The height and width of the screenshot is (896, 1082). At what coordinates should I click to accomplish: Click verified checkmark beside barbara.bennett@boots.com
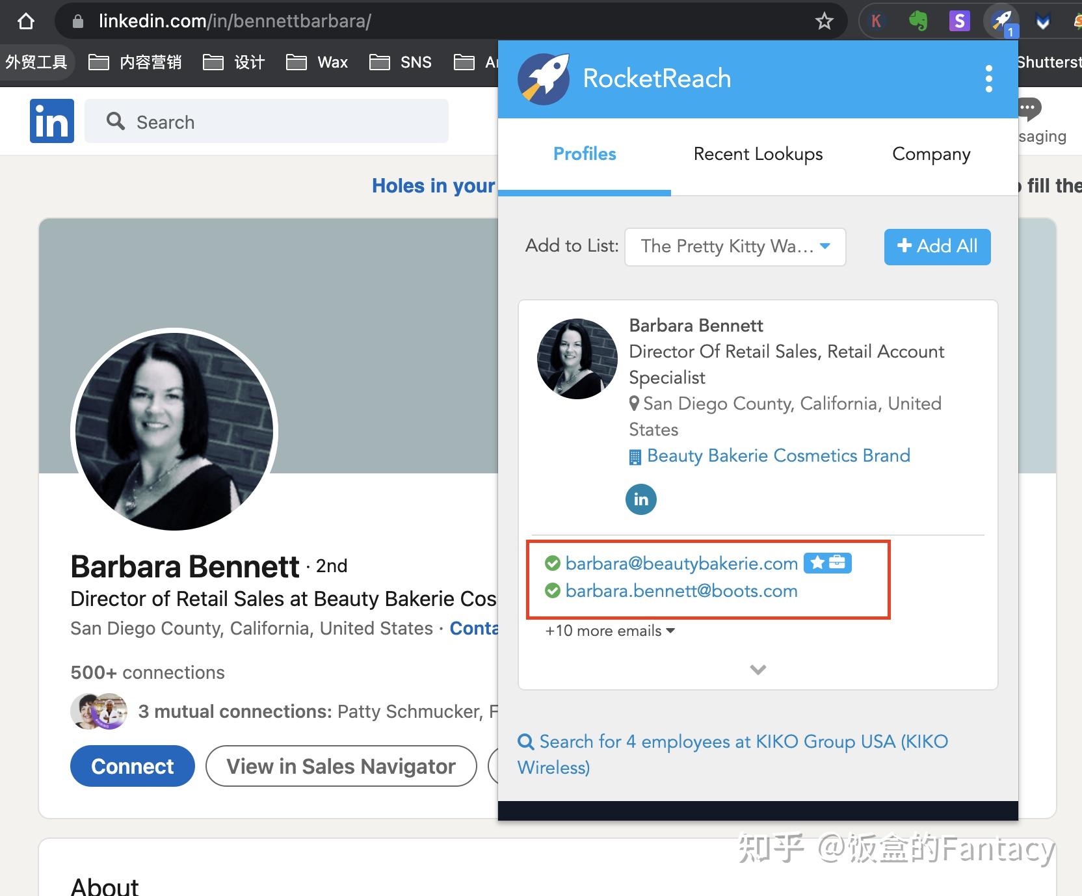point(553,590)
